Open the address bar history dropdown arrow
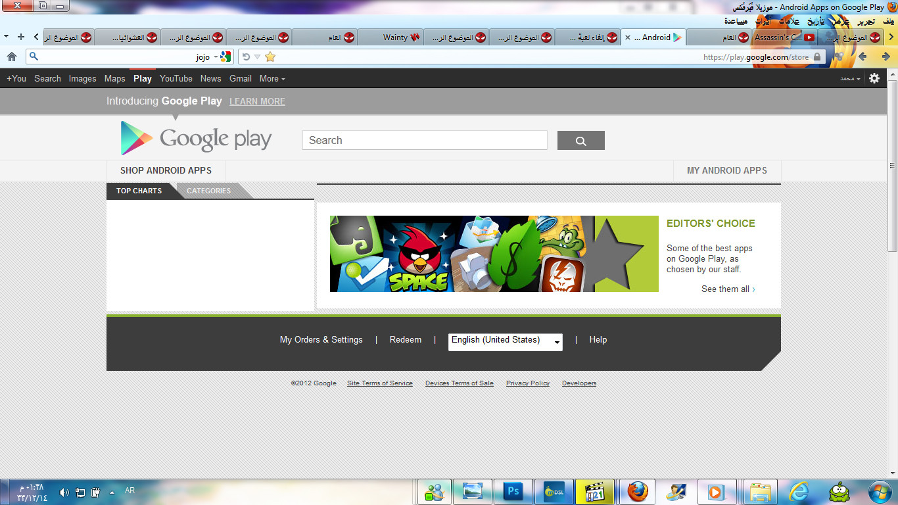This screenshot has height=505, width=898. (x=257, y=57)
